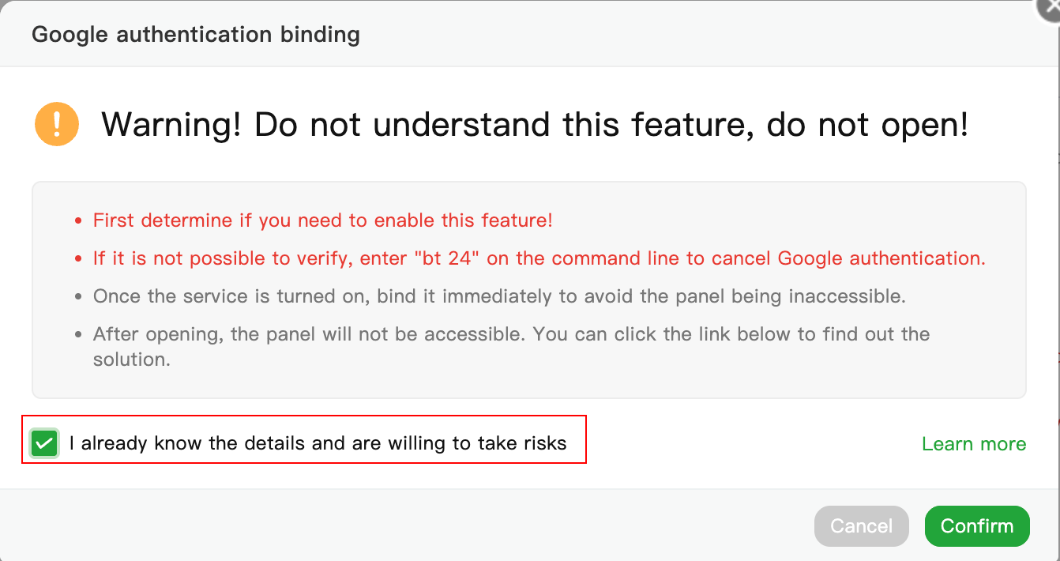The width and height of the screenshot is (1060, 561).
Task: Click the "Warning! Do not understand" heading
Action: click(535, 125)
